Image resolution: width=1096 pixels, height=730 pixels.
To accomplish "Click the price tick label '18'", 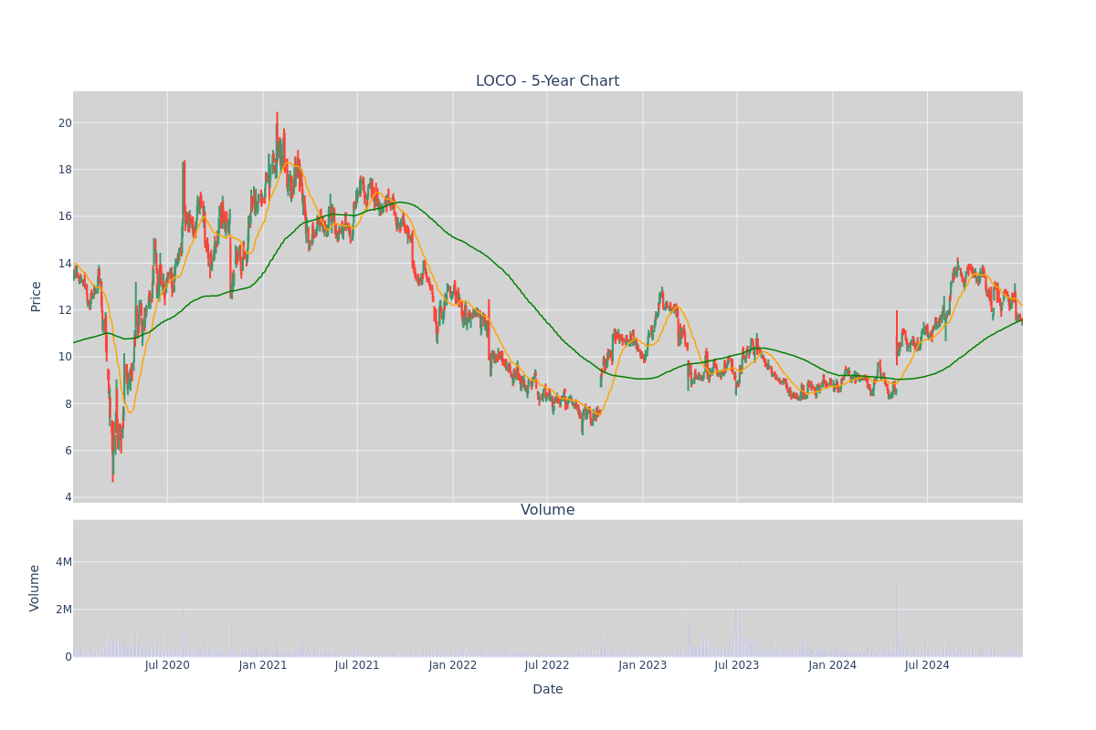I will [65, 170].
